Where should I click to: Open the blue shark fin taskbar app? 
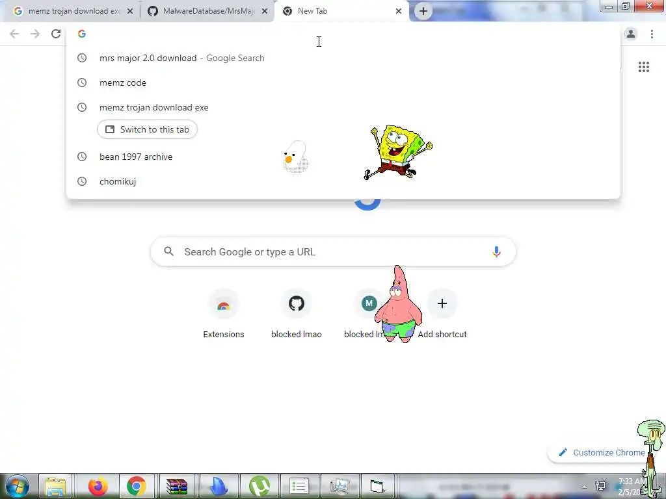[219, 486]
